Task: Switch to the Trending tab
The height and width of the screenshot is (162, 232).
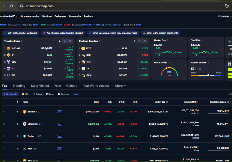Action: pos(19,86)
